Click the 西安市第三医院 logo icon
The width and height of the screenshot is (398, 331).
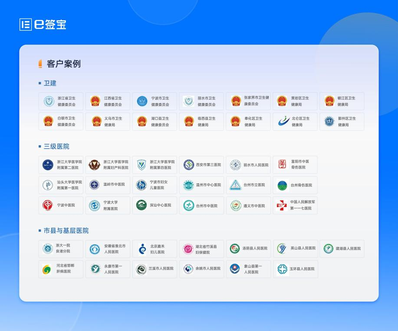(x=189, y=165)
